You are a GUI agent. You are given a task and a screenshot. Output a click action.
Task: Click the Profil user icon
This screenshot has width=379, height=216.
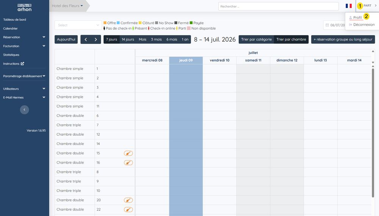[x=351, y=18]
